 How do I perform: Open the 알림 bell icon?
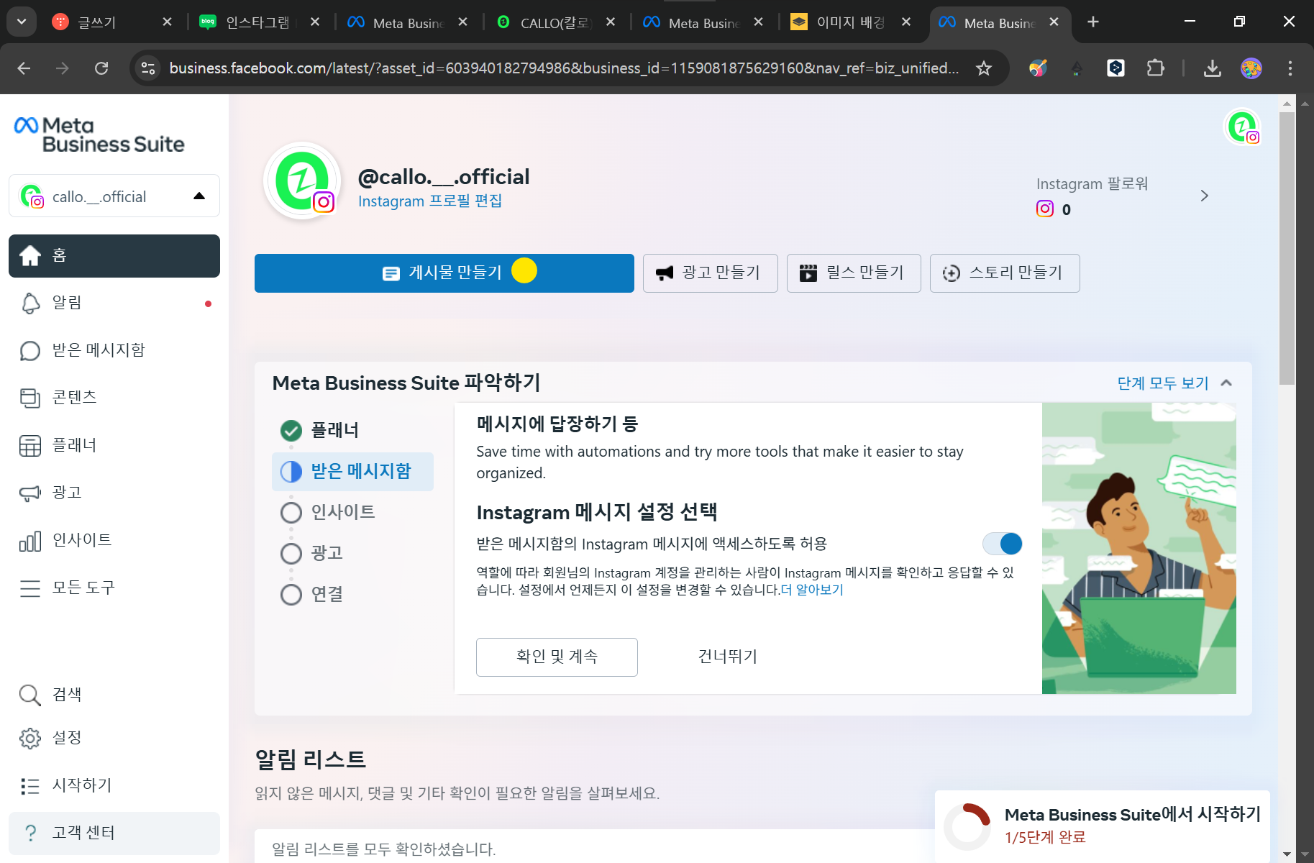pyautogui.click(x=30, y=303)
